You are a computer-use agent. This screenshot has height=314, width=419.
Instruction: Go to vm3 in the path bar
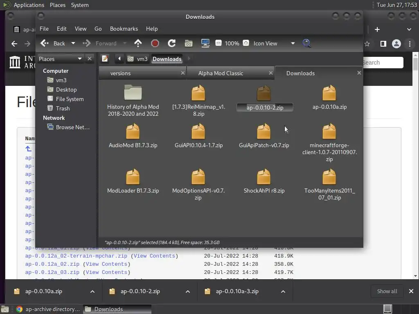point(137,59)
